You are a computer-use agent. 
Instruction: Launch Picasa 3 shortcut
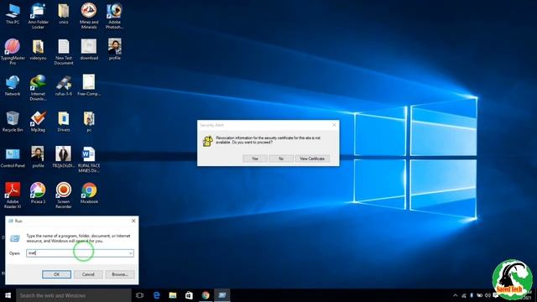(38, 194)
